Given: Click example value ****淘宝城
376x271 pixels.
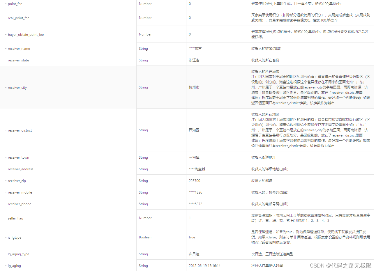Looking at the screenshot, I should [197, 169].
